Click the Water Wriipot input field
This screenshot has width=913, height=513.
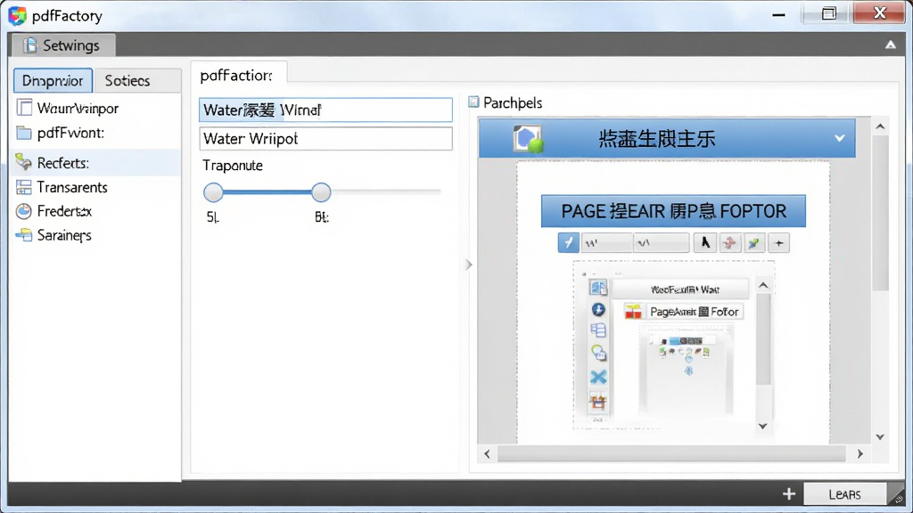tap(325, 138)
